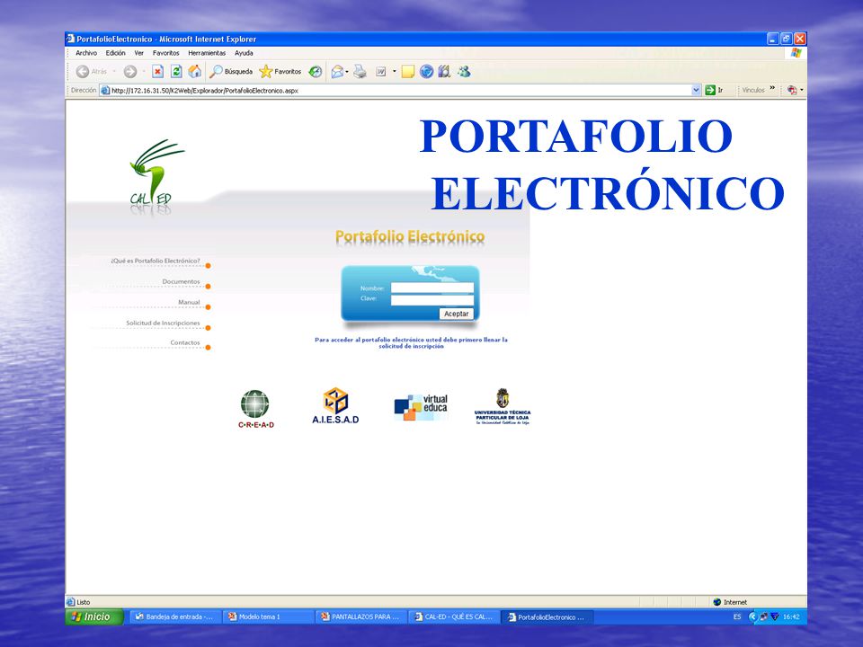Open the Edición menu
This screenshot has width=863, height=647.
pos(116,53)
